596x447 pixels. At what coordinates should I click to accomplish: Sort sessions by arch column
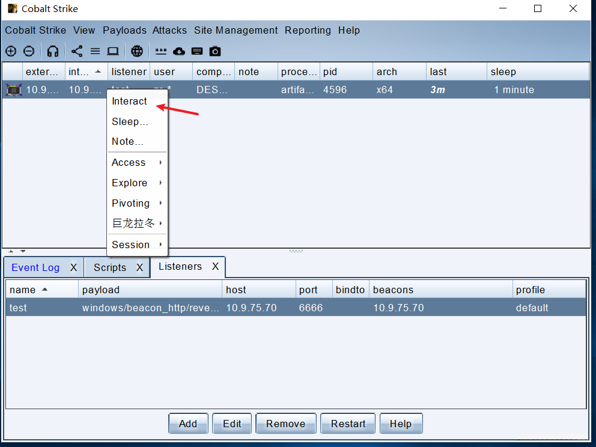400,71
